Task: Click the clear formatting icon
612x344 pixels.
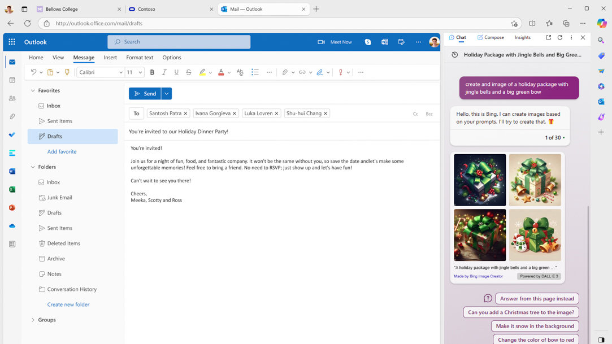Action: pos(240,72)
